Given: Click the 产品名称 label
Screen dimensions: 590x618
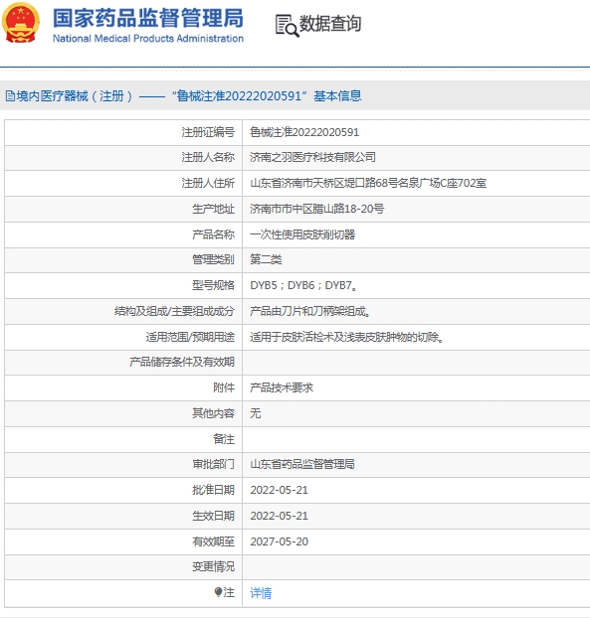Looking at the screenshot, I should click(x=214, y=234).
